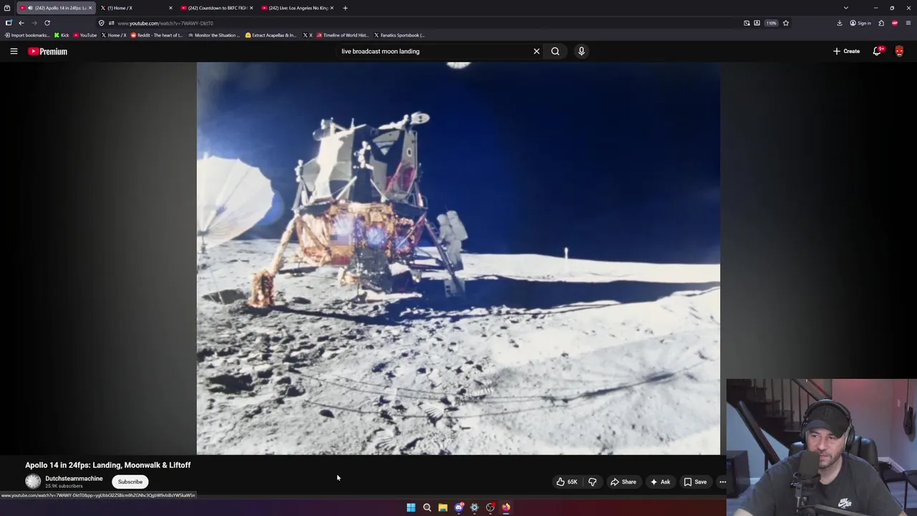Click the Ask button
917x516 pixels.
point(660,482)
